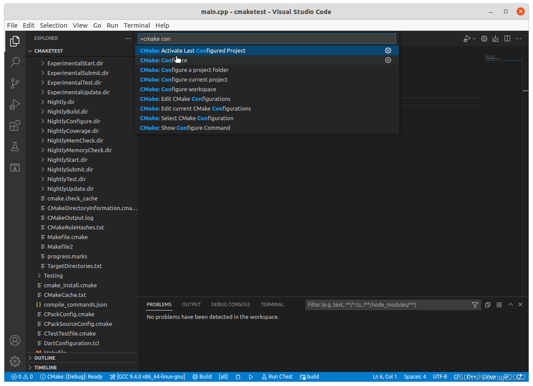Maximize the bottom panel size chevron
The width and height of the screenshot is (533, 386).
[x=511, y=304]
